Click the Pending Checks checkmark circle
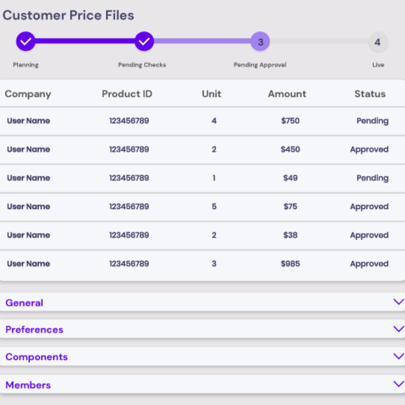405x405 pixels. coord(144,41)
